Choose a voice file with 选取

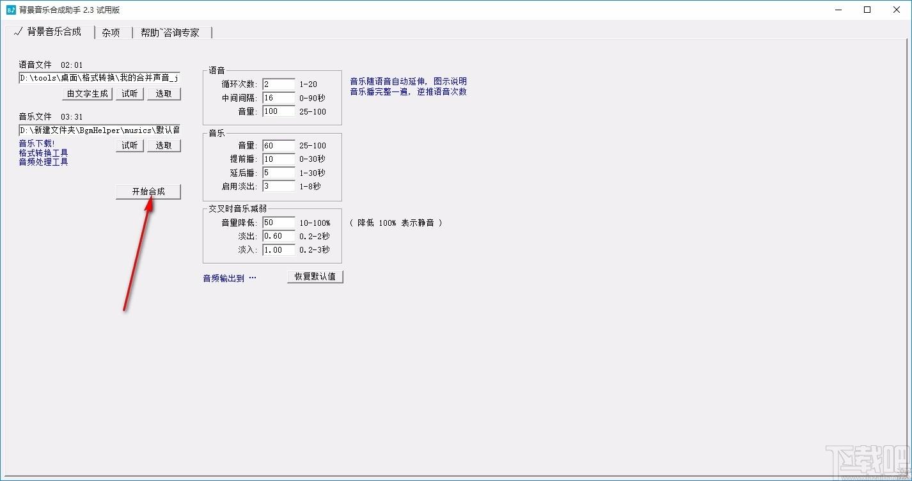pos(164,94)
